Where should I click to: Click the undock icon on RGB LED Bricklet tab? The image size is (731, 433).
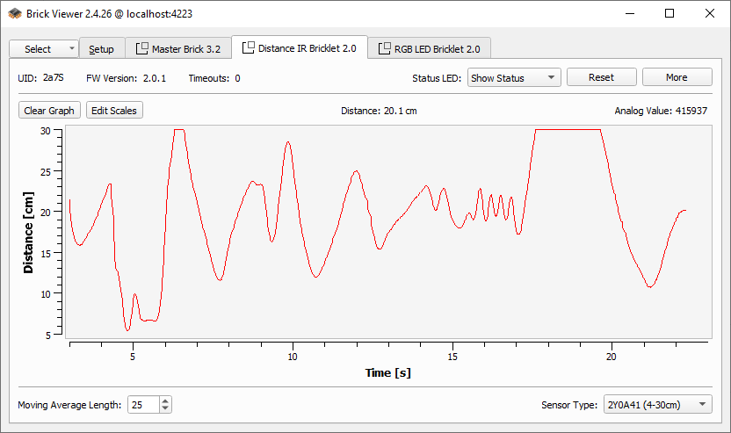(x=384, y=49)
